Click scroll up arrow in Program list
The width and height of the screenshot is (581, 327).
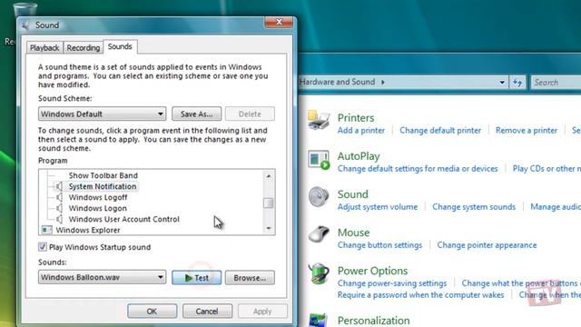269,175
